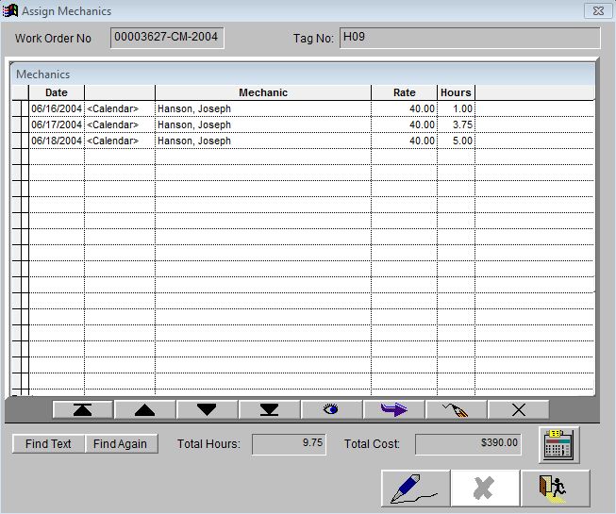Click the Hours column header

click(x=457, y=92)
